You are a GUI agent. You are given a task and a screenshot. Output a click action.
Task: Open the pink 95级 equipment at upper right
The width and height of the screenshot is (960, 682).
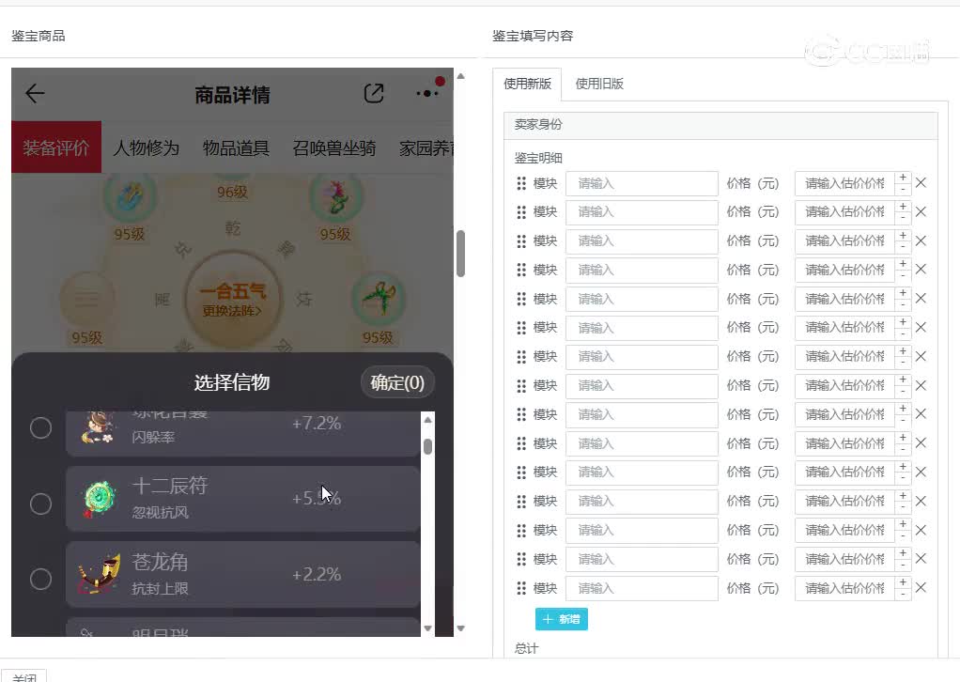point(335,197)
